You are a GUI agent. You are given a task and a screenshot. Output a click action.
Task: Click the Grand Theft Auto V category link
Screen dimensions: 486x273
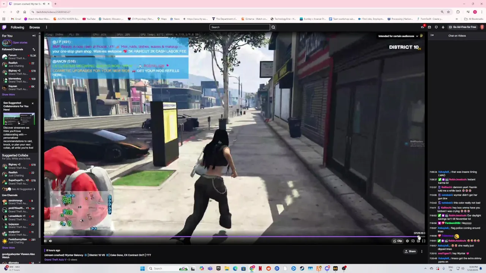(x=55, y=260)
